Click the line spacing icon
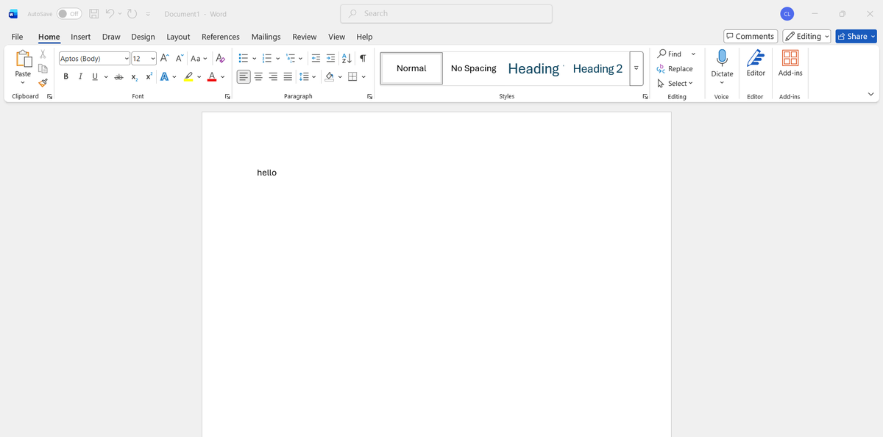883x437 pixels. (x=304, y=77)
